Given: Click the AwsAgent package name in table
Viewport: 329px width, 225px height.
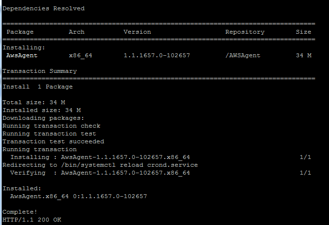Looking at the screenshot, I should tap(22, 55).
